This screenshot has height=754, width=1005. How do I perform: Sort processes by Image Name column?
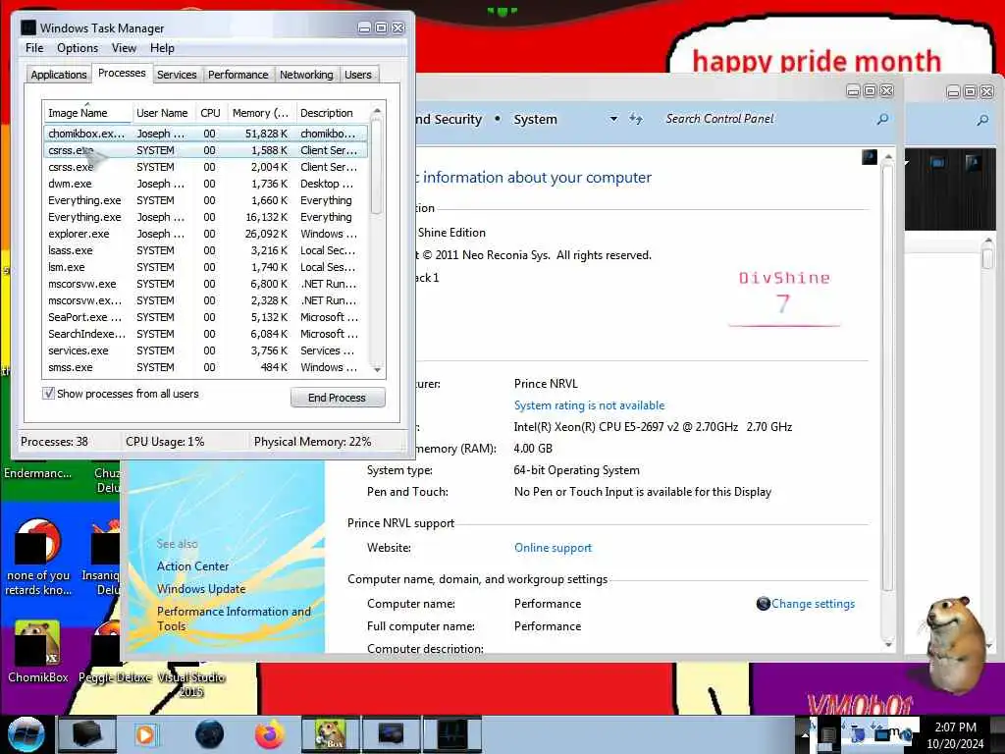(87, 113)
